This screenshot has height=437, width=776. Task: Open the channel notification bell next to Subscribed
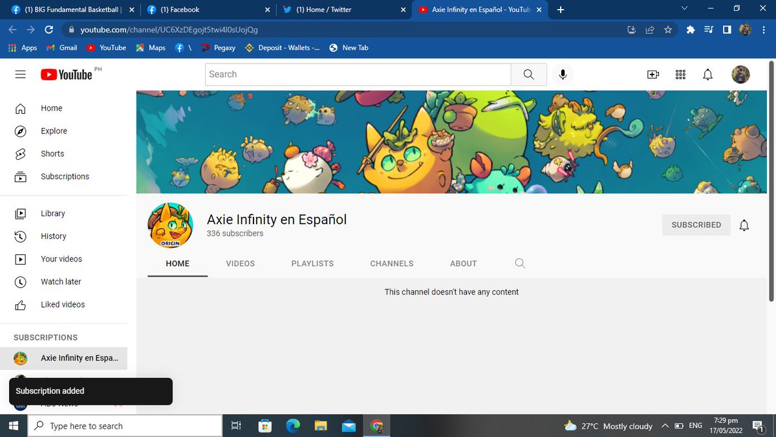coord(744,225)
